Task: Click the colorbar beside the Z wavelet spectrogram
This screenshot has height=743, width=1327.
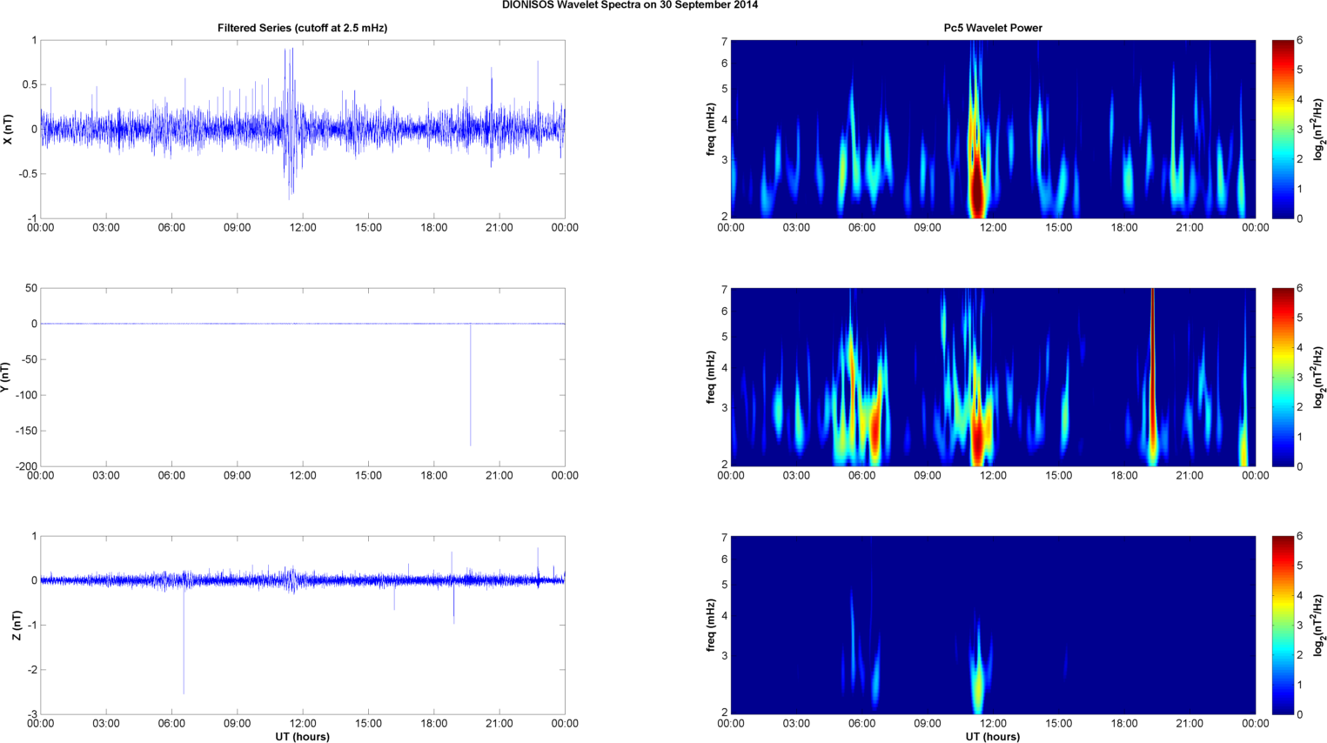Action: tap(1283, 625)
